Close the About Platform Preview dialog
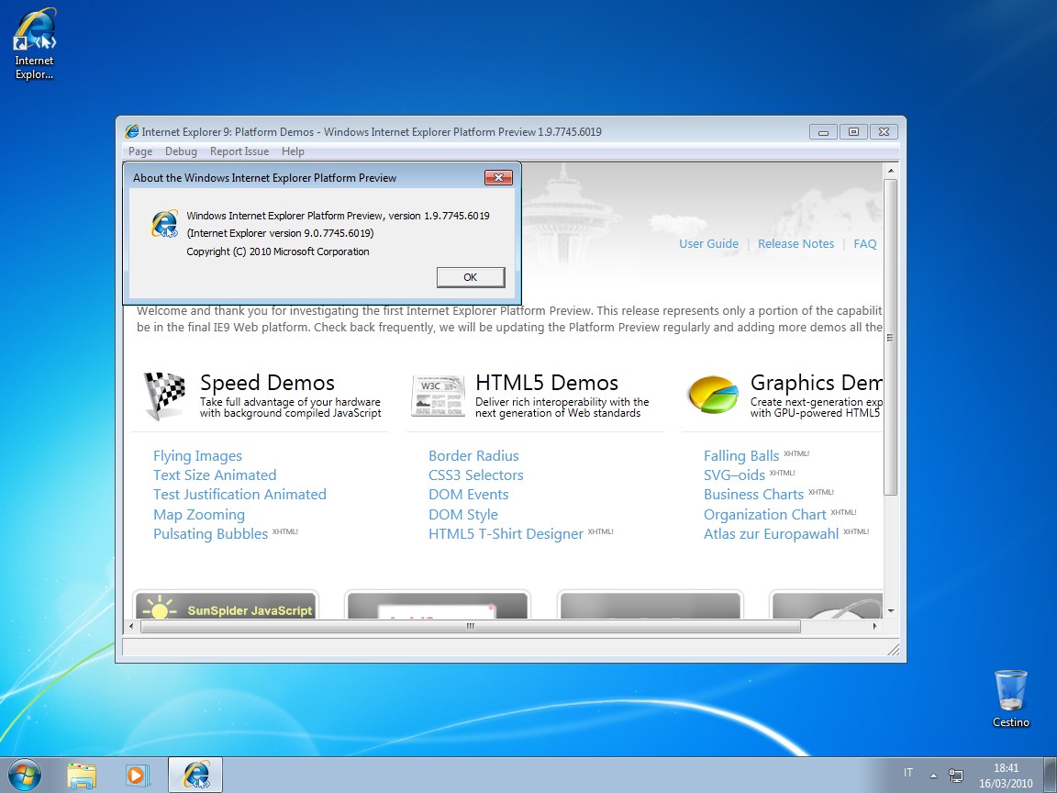1057x793 pixels. coord(499,177)
